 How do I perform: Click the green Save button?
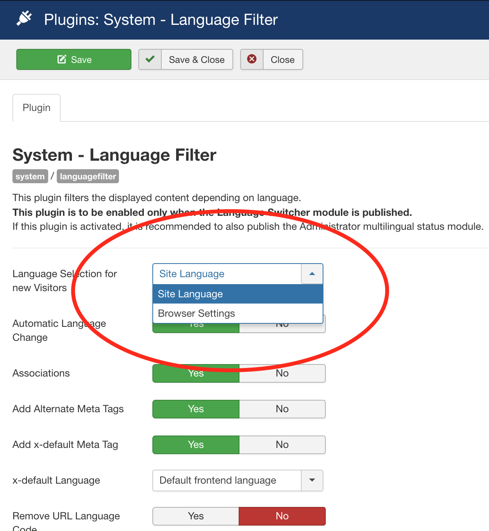(x=74, y=59)
